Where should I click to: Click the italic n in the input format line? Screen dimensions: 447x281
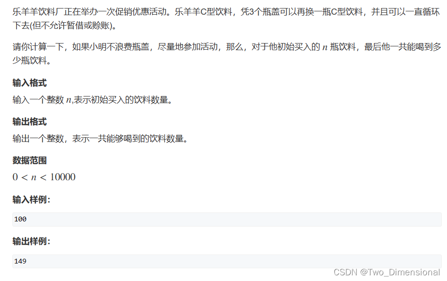(68, 100)
